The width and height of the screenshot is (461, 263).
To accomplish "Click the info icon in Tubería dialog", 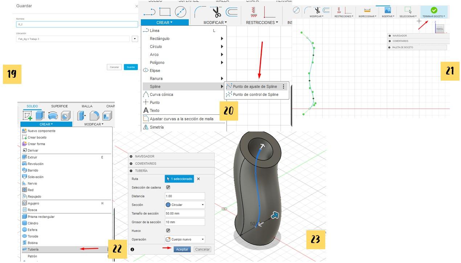I will point(132,250).
